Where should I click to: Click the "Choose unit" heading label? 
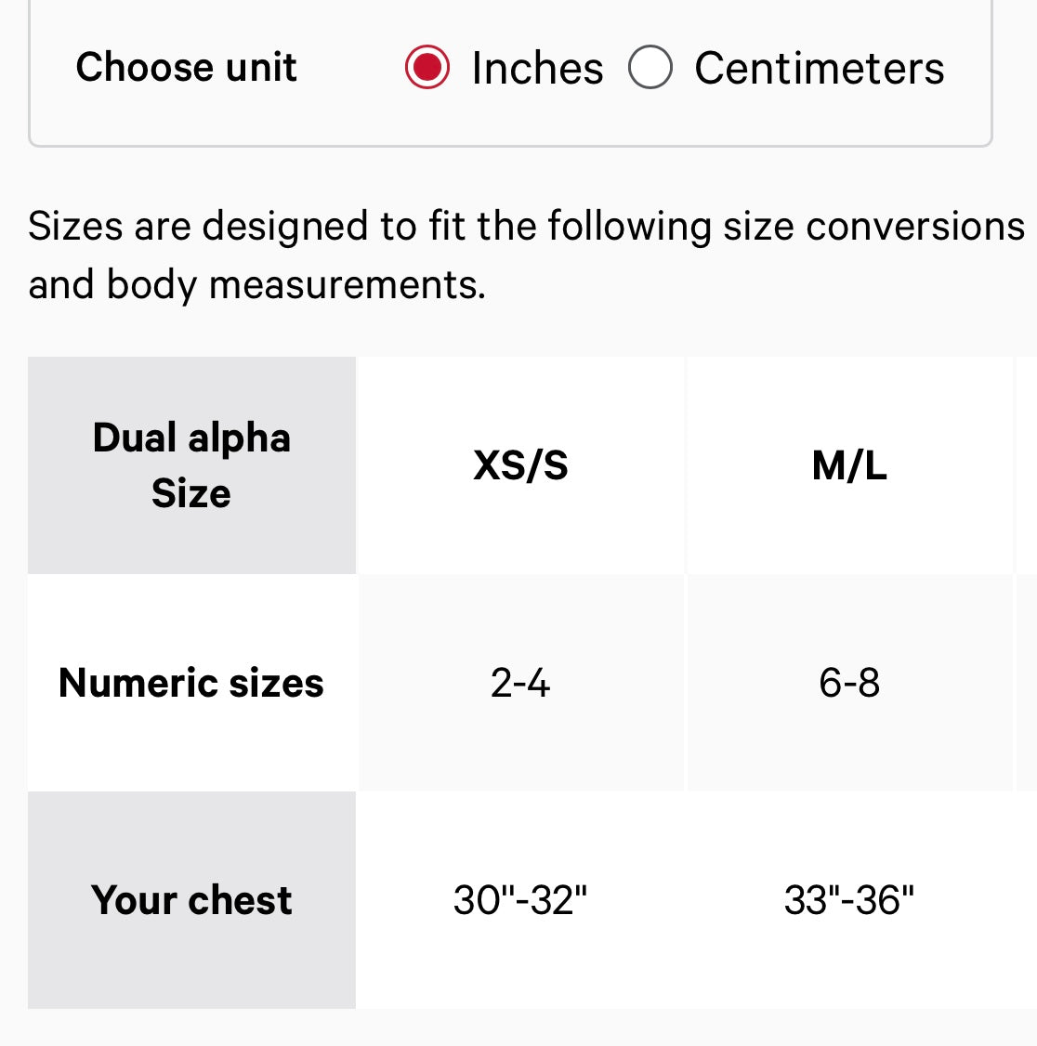click(x=186, y=67)
